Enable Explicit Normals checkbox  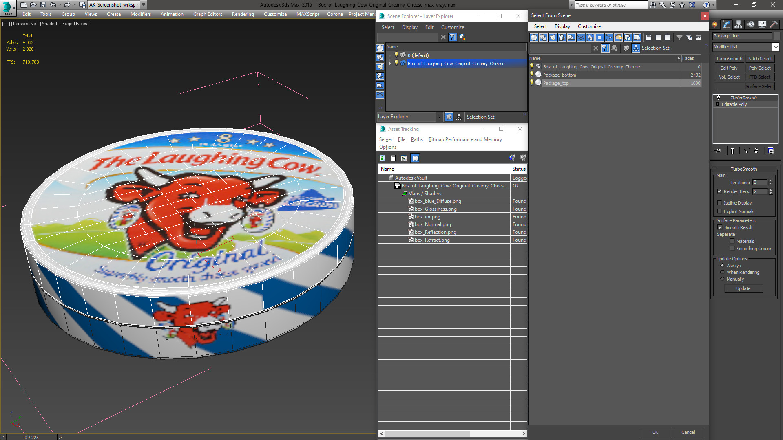(x=720, y=211)
